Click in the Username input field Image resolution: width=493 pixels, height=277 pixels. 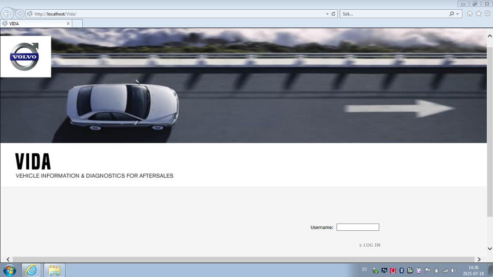[358, 227]
